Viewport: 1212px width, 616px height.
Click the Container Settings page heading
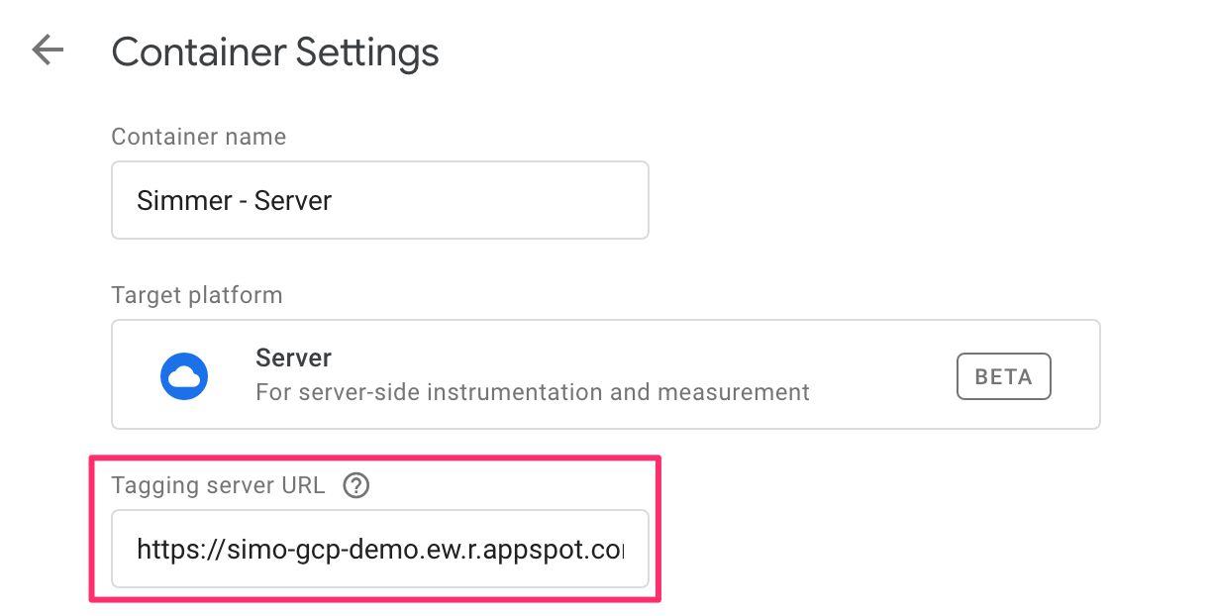pos(275,51)
